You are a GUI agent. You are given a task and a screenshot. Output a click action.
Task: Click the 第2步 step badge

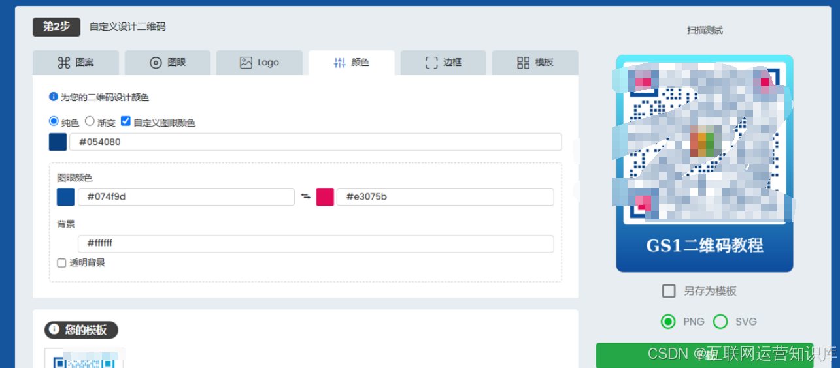click(56, 27)
